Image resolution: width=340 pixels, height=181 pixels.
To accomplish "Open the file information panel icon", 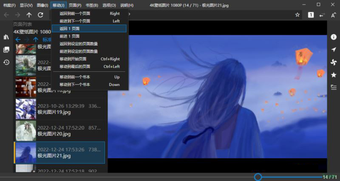I will (334, 37).
